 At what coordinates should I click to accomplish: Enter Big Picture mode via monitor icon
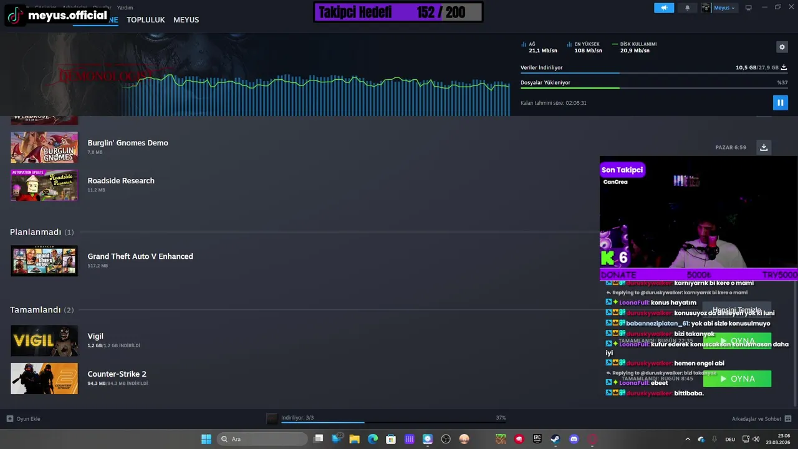[x=749, y=7]
